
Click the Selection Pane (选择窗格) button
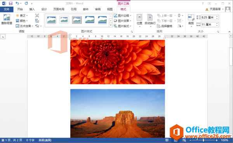click(x=165, y=26)
